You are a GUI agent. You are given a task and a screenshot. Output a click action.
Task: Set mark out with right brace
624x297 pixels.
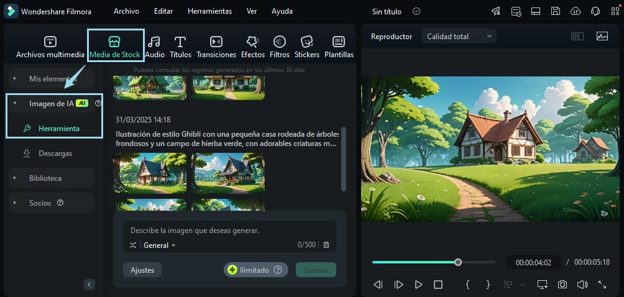tap(489, 285)
